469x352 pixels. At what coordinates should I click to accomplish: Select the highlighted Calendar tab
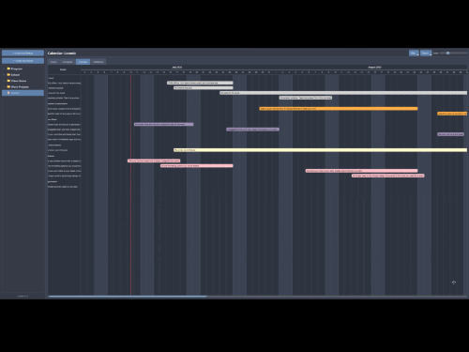click(x=83, y=62)
